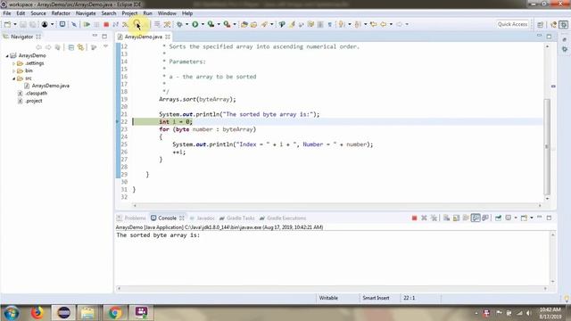
Task: Open the Window menu
Action: click(x=167, y=13)
